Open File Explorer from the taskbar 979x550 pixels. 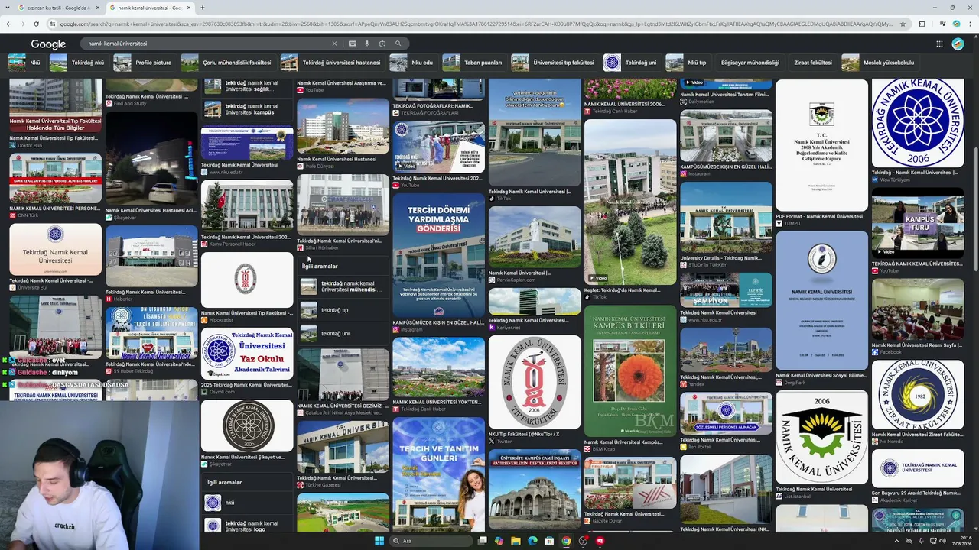[x=516, y=541]
